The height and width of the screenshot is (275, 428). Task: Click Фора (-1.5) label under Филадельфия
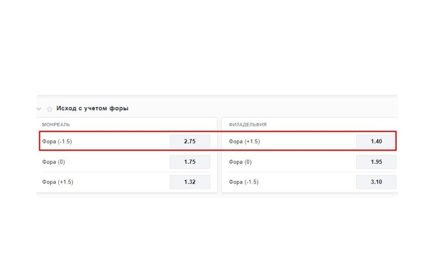pos(243,182)
